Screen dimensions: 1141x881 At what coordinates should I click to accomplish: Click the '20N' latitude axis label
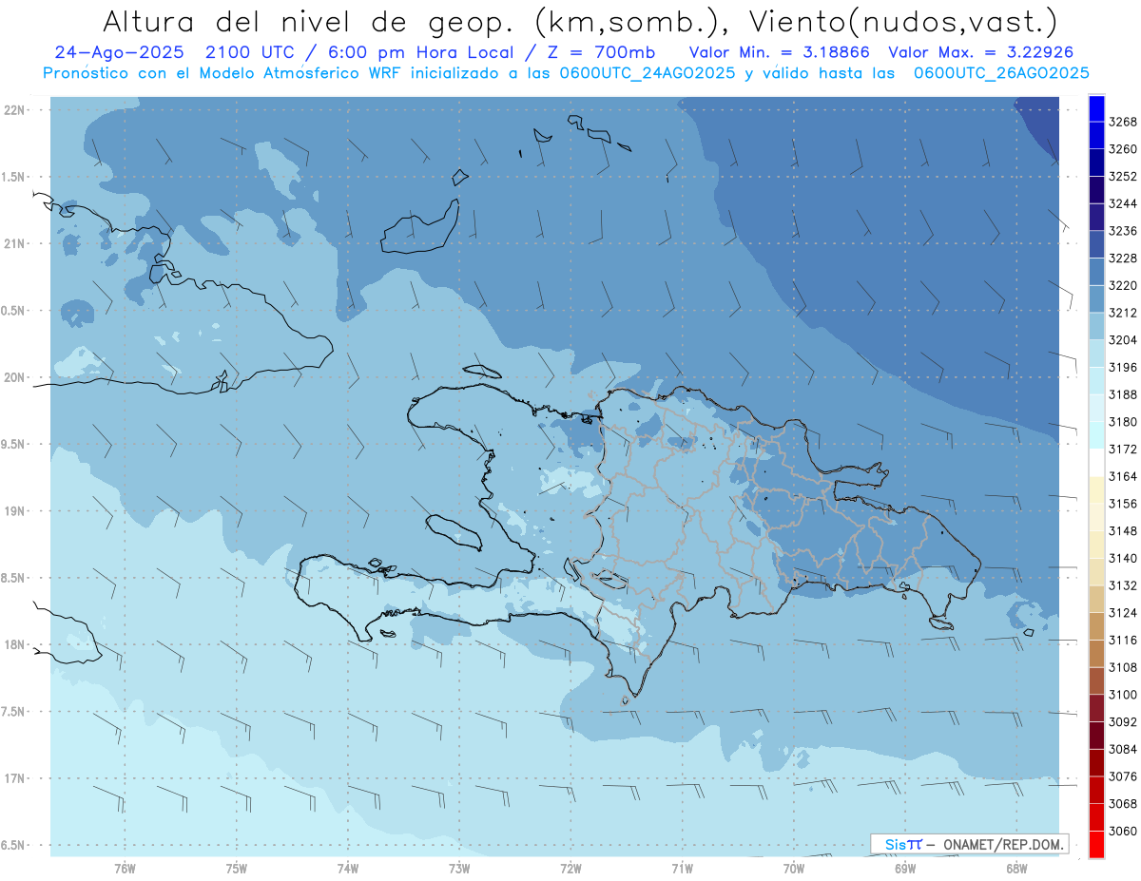click(14, 377)
